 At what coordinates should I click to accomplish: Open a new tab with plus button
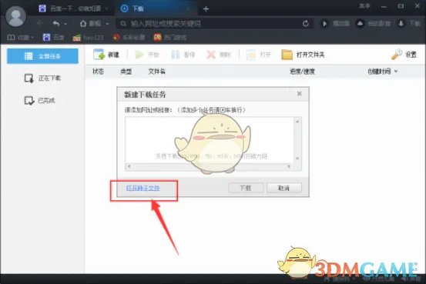[206, 9]
